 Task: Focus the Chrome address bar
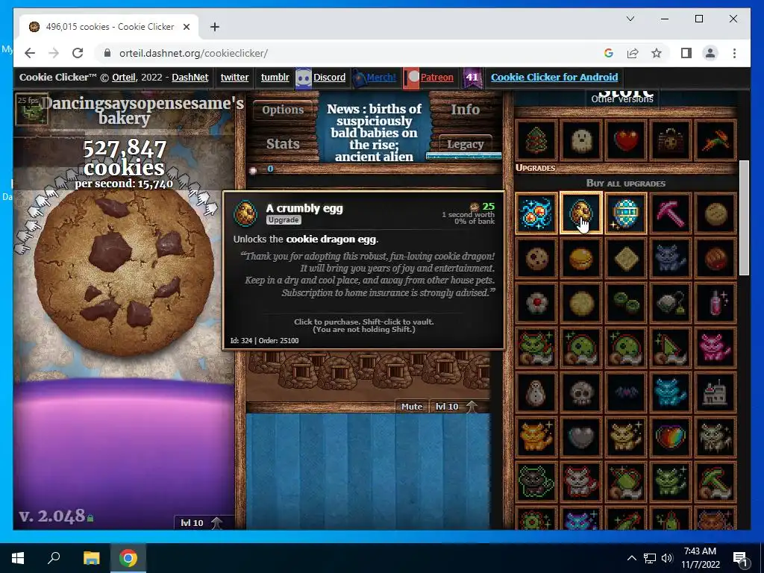[x=351, y=53]
